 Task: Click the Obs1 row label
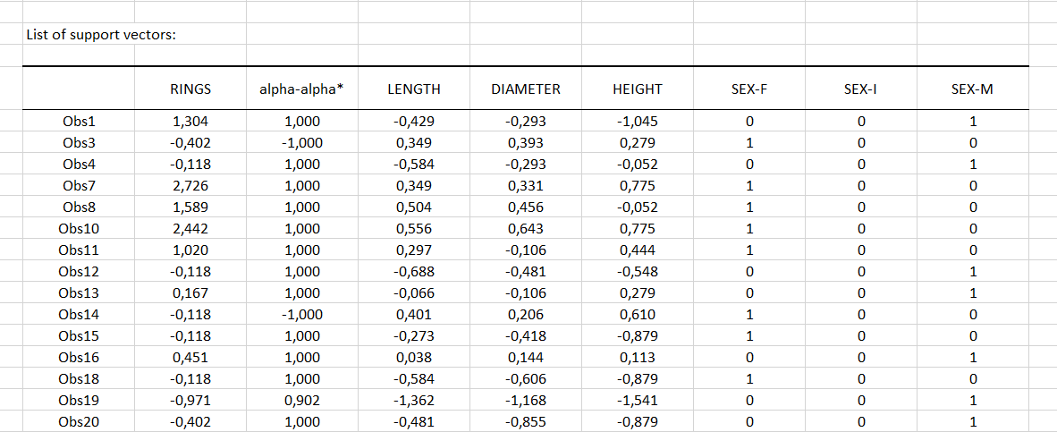coord(79,122)
